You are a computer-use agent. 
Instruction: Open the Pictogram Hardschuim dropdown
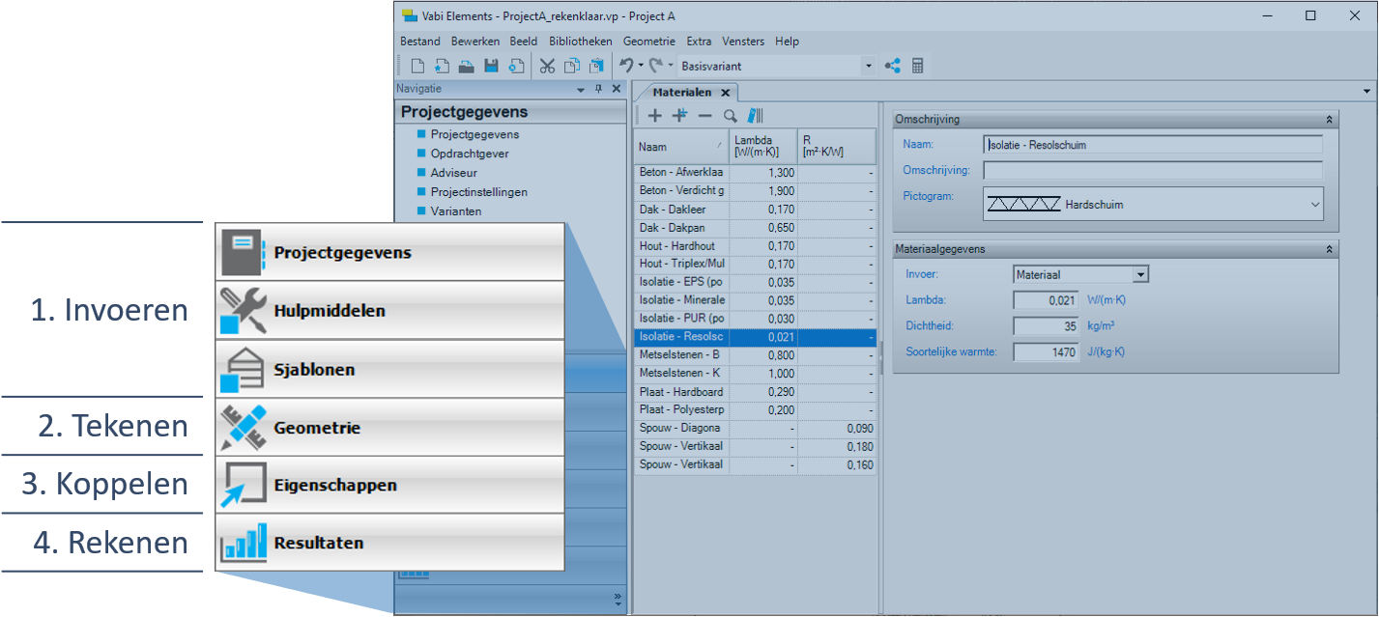click(1314, 205)
